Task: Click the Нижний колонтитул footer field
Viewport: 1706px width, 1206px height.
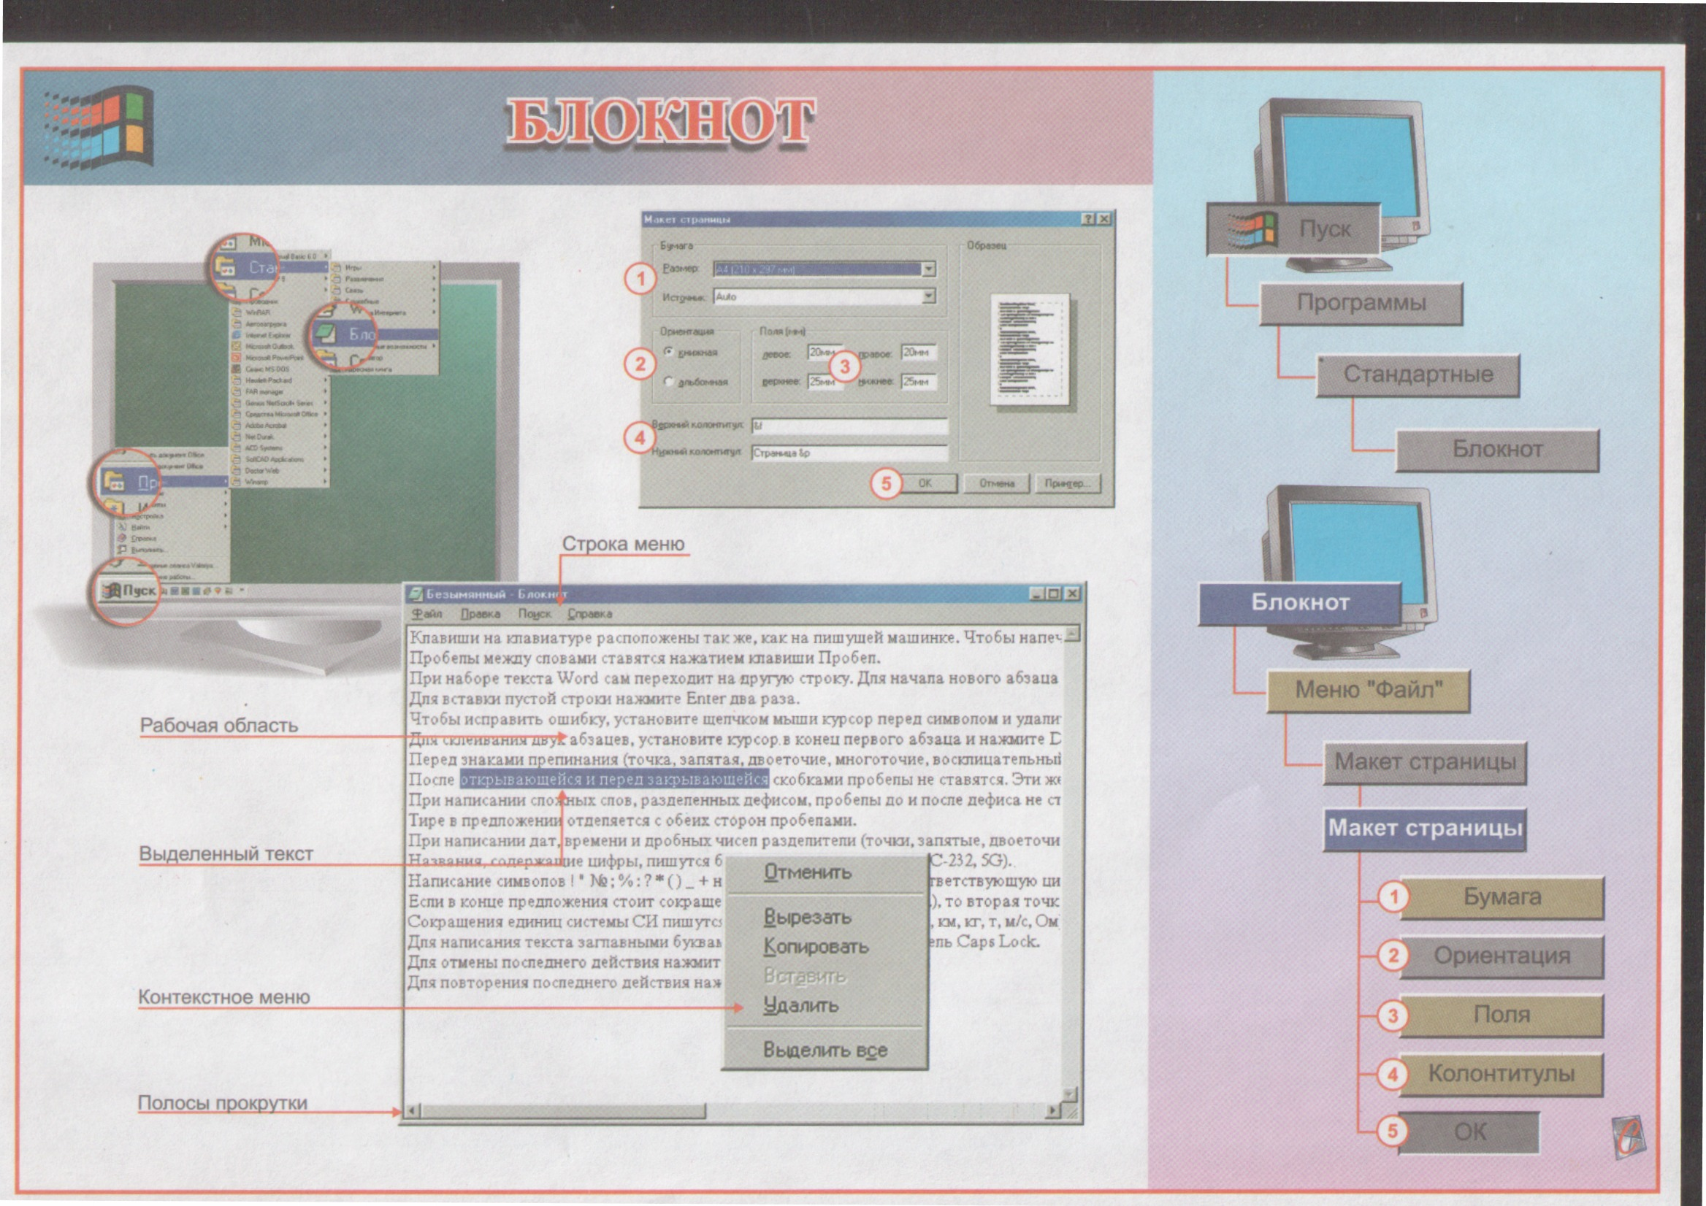Action: point(849,453)
